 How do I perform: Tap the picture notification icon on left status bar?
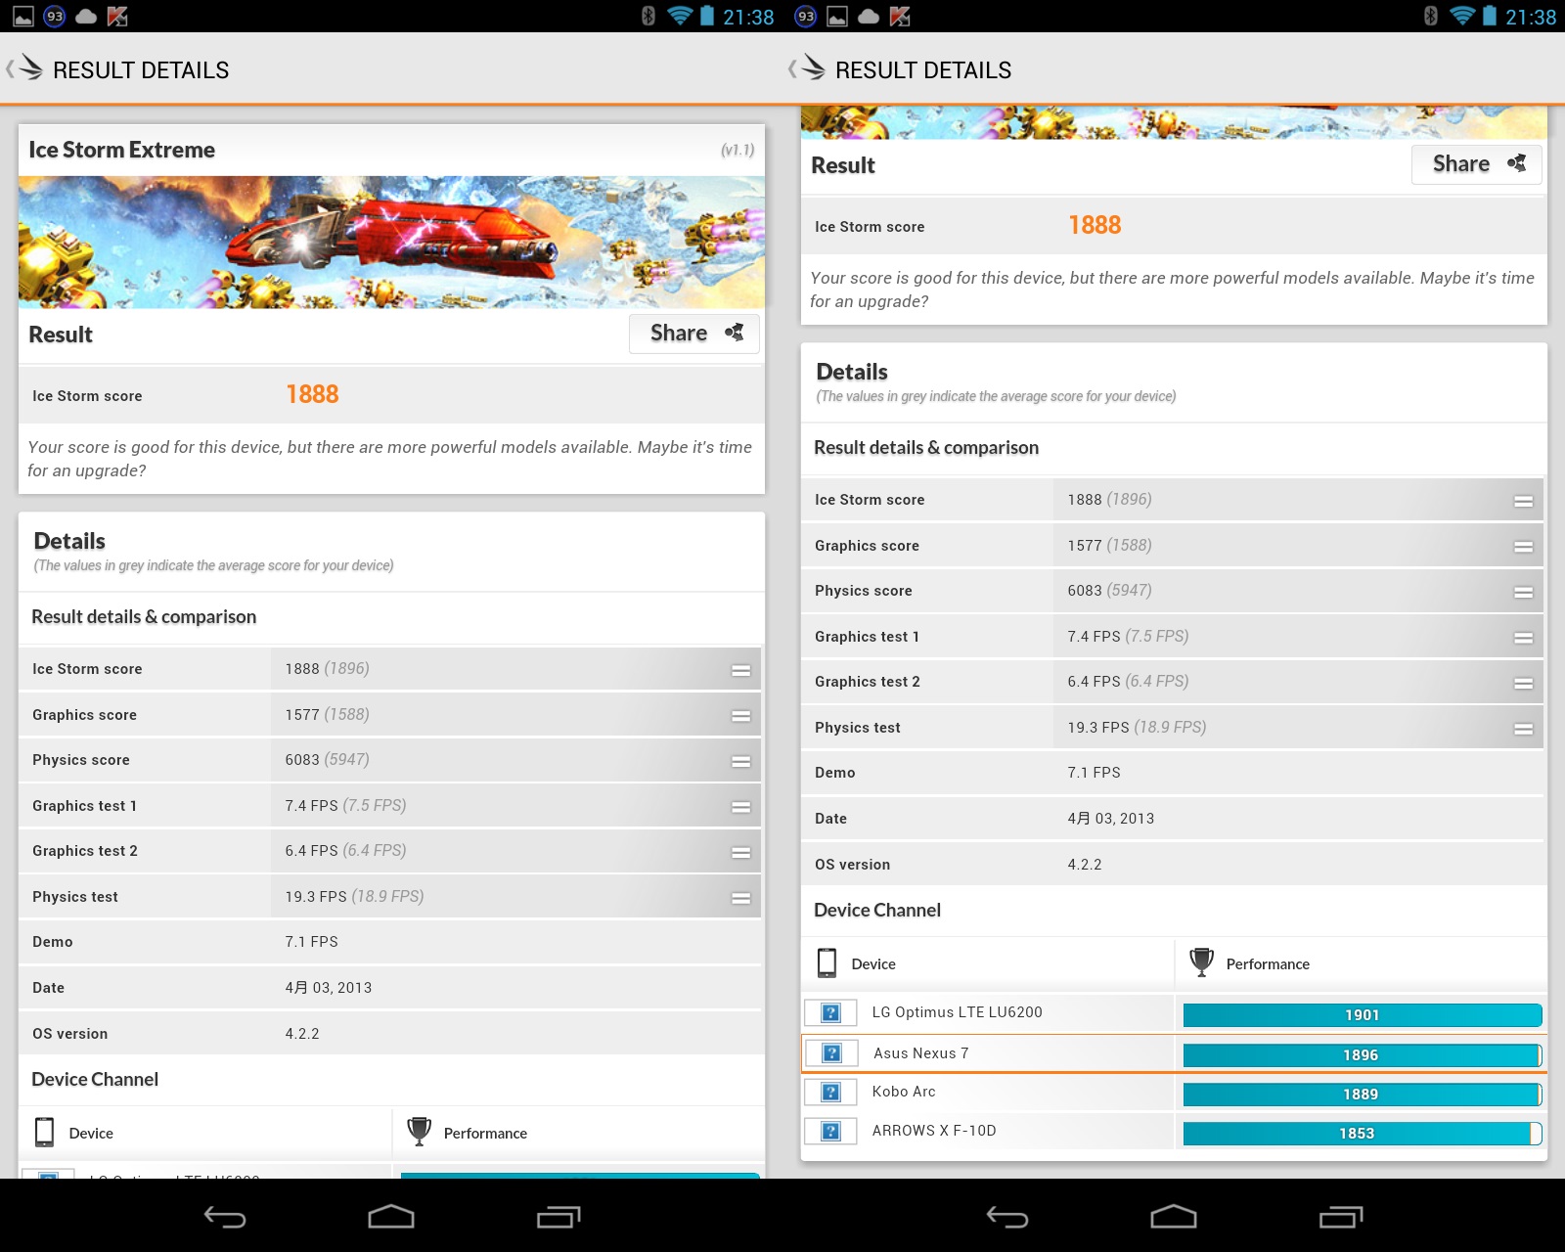point(22,17)
